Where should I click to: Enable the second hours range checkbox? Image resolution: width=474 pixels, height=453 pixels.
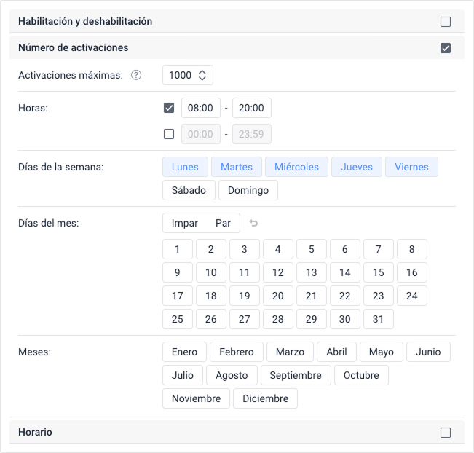pos(169,134)
